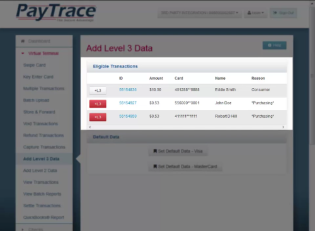Collapse the Virtual Terminal section
Screen dimensions: 315x231
pyautogui.click(x=44, y=54)
